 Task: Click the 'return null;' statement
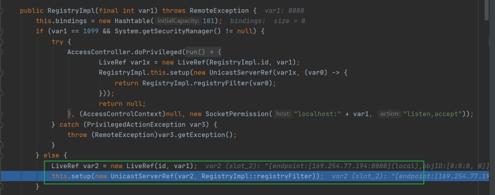pyautogui.click(x=122, y=104)
